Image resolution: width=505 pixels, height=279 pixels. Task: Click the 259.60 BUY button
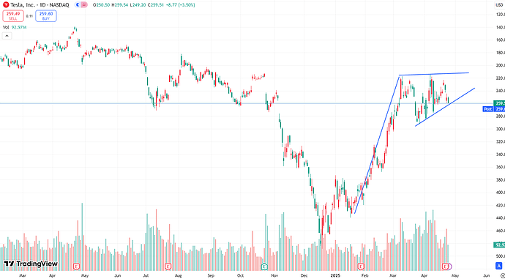click(46, 16)
